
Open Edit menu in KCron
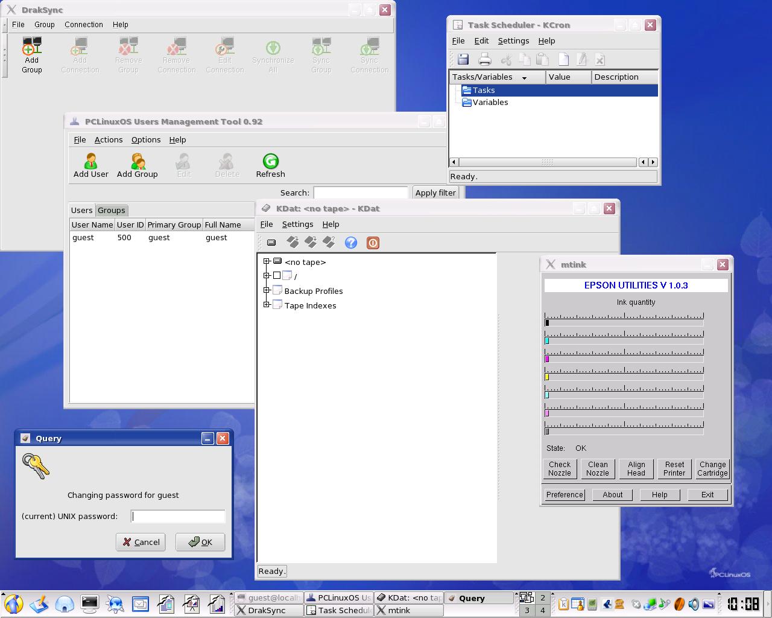click(x=481, y=41)
